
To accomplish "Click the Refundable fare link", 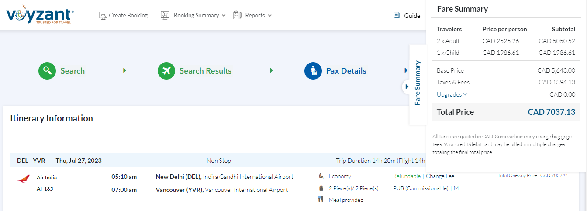I will point(407,176).
